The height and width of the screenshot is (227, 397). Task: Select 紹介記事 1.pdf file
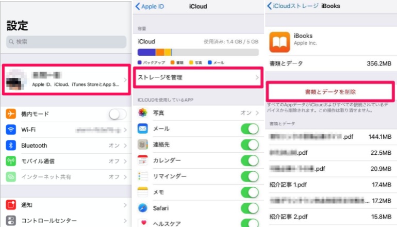pos(330,185)
